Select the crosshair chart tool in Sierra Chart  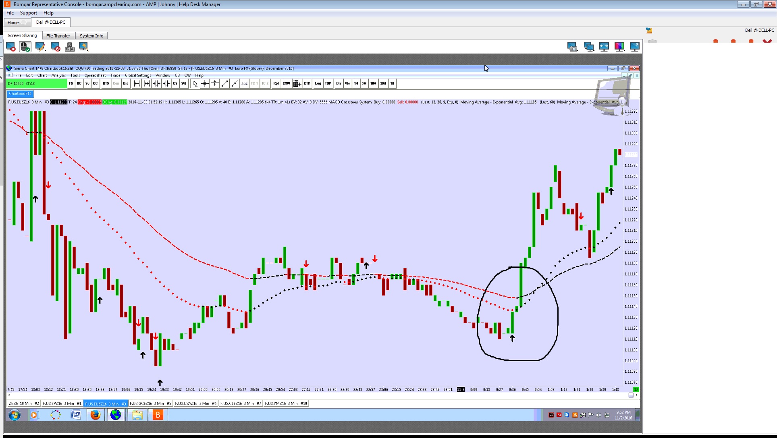click(x=205, y=83)
